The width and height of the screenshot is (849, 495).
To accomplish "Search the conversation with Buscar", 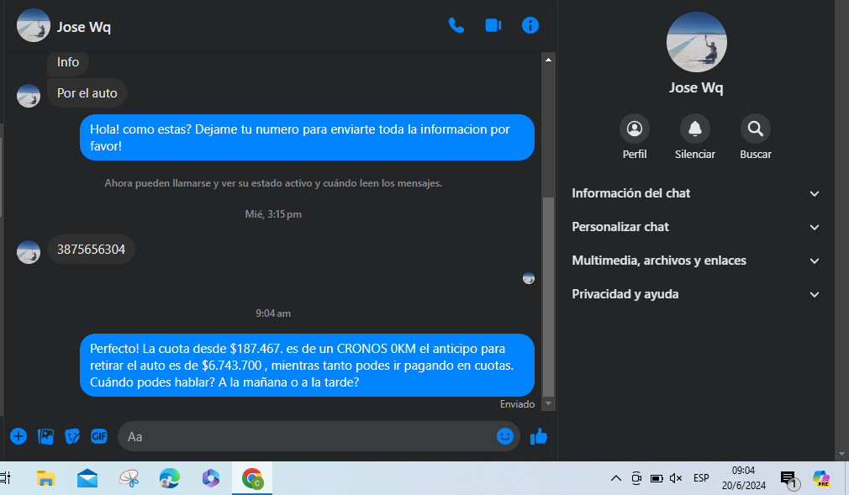I will pyautogui.click(x=756, y=129).
